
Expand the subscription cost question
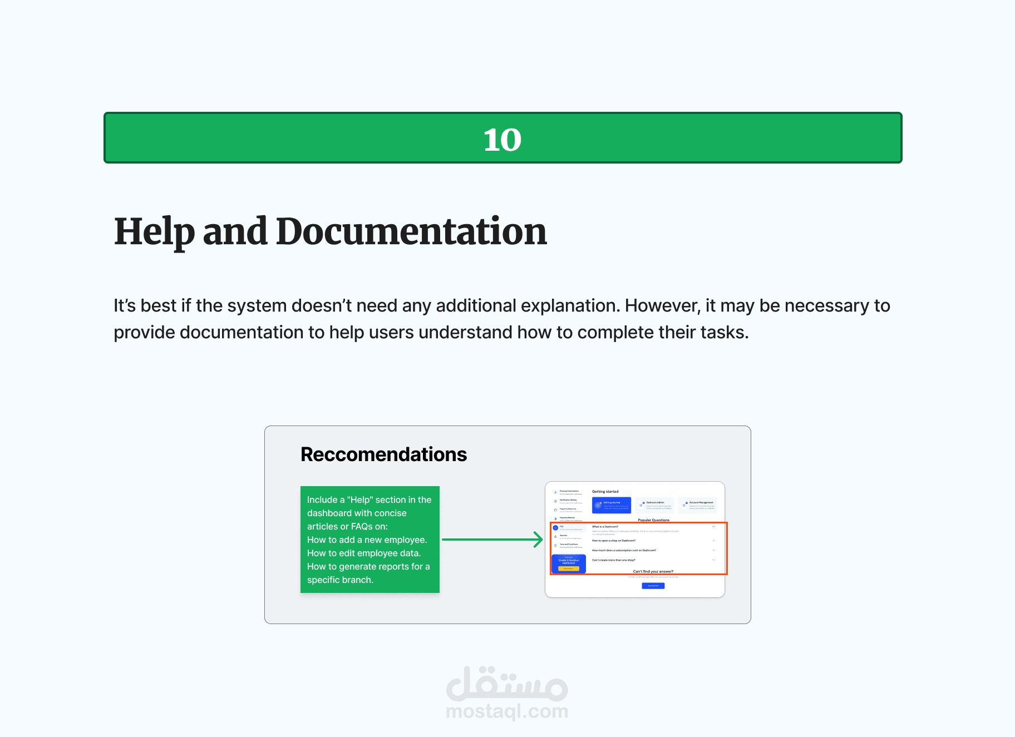[x=713, y=550]
